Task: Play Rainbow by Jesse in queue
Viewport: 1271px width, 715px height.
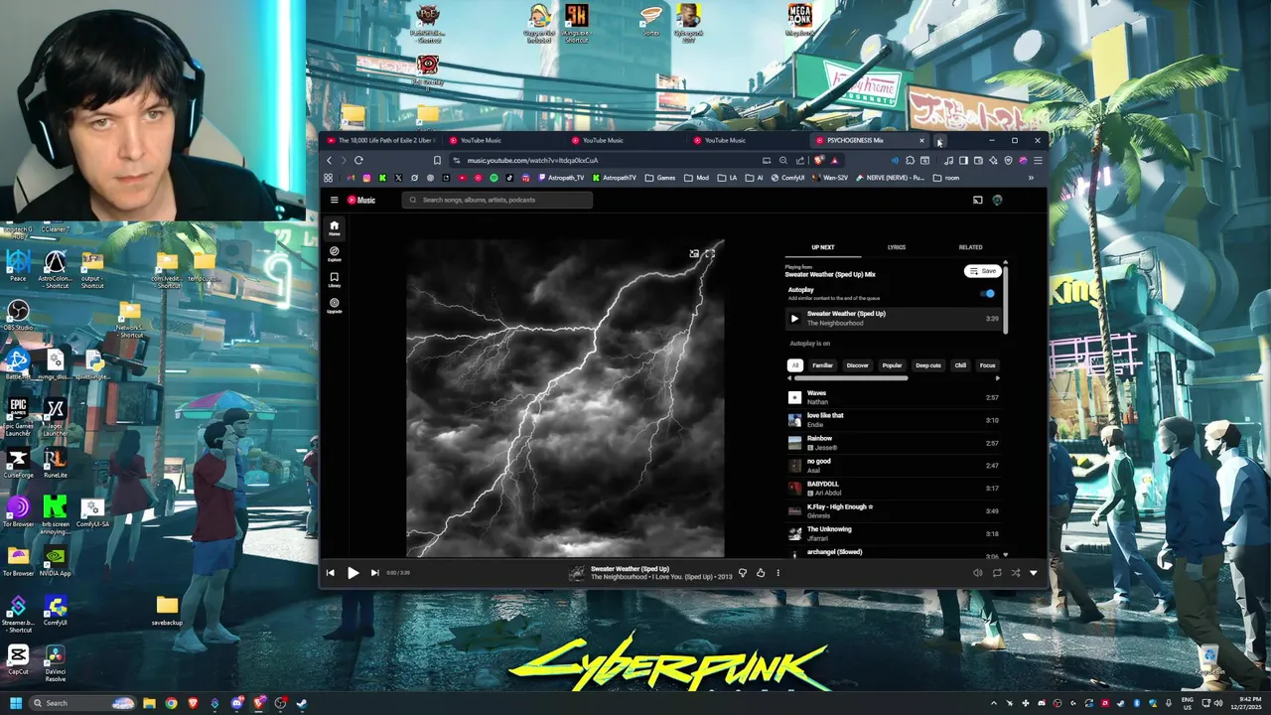Action: point(894,443)
